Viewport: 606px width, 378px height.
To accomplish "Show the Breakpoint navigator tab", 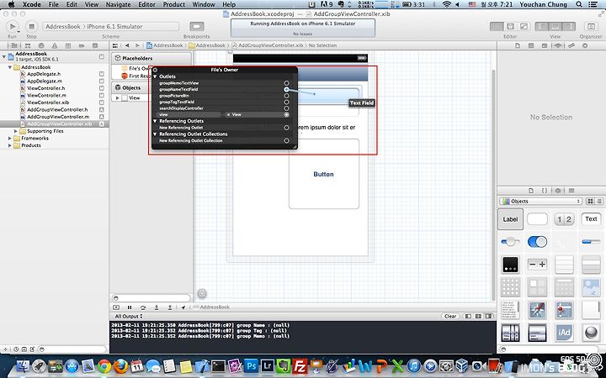I will point(82,45).
